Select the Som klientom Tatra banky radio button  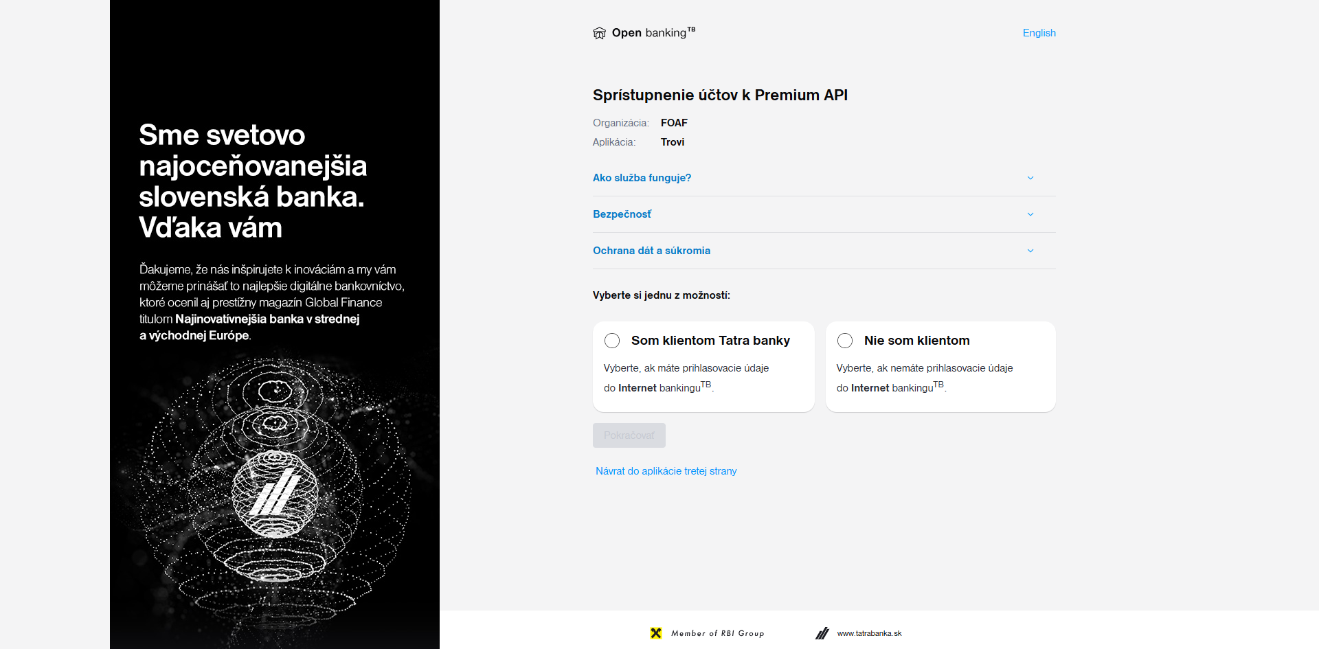(612, 341)
